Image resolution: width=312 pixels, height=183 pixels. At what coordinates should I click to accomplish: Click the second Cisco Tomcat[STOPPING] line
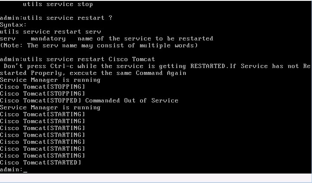(43, 93)
